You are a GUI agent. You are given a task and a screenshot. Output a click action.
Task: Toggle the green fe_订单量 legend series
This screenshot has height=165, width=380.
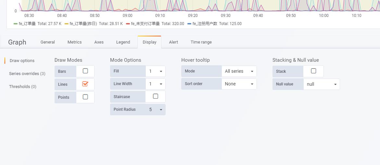tap(27, 24)
